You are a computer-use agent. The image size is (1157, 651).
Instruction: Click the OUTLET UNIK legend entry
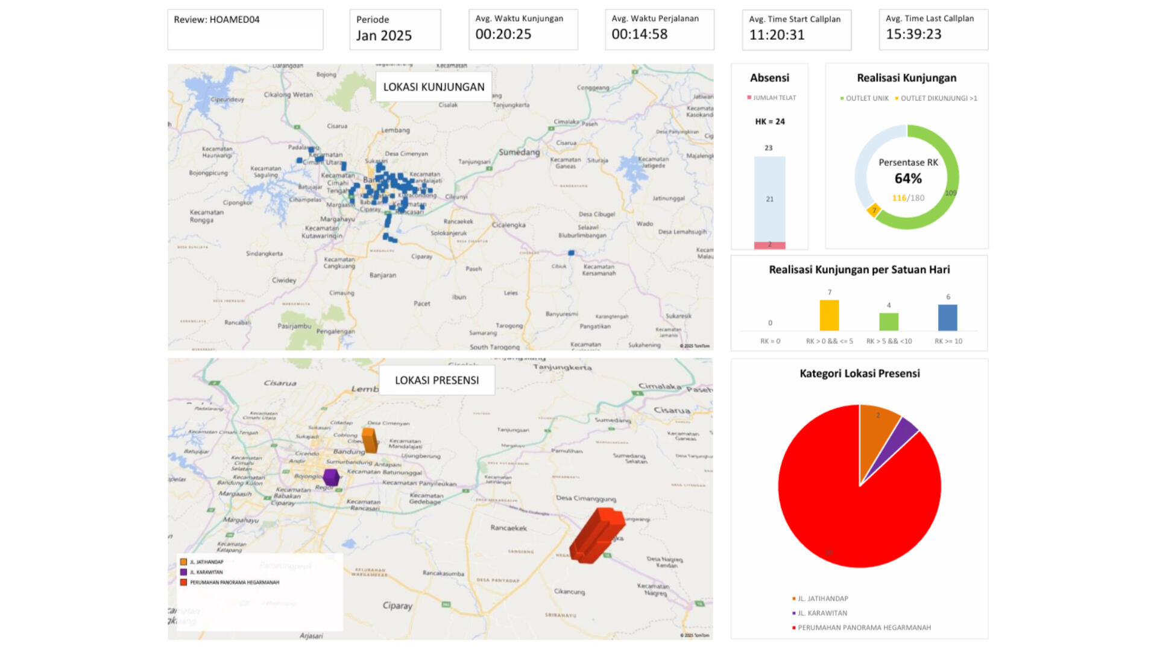865,98
